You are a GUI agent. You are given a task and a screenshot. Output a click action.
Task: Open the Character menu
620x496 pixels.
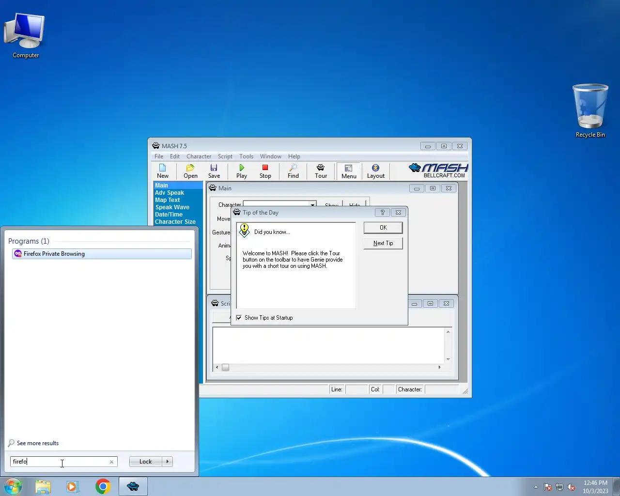click(x=199, y=156)
